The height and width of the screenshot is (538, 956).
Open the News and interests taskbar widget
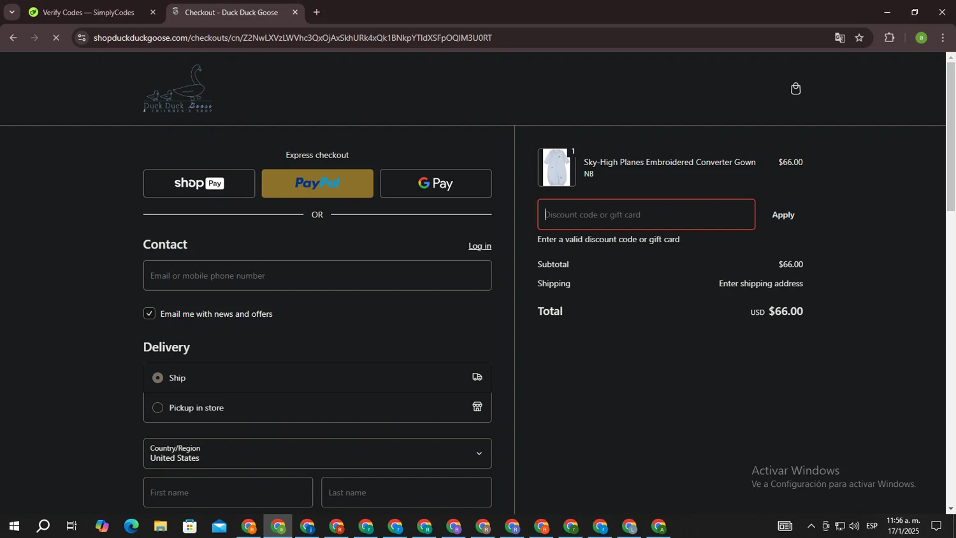point(785,527)
